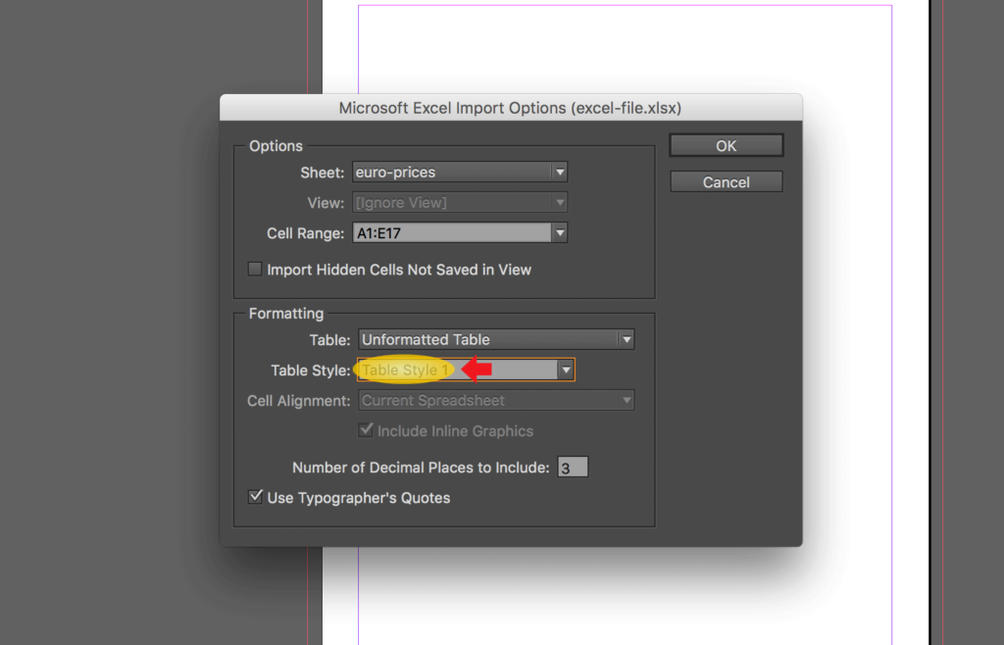Open the Table formatting dropdown
Image resolution: width=1004 pixels, height=645 pixels.
pos(496,339)
